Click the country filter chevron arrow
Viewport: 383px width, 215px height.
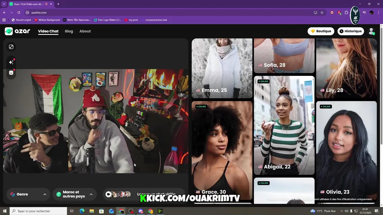pyautogui.click(x=91, y=194)
